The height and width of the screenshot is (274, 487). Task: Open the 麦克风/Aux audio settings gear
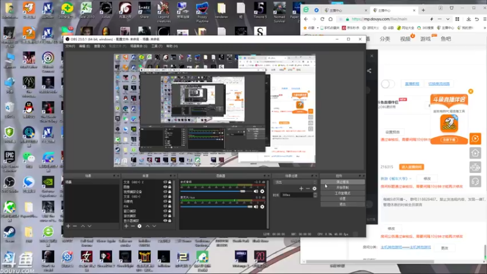pyautogui.click(x=262, y=206)
